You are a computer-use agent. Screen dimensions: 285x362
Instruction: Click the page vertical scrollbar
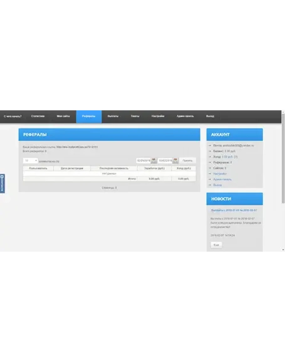pos(283,157)
